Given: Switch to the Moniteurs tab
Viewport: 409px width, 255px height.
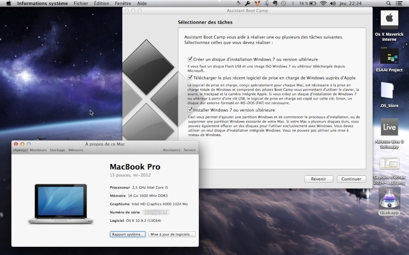Looking at the screenshot, I should tap(38, 150).
